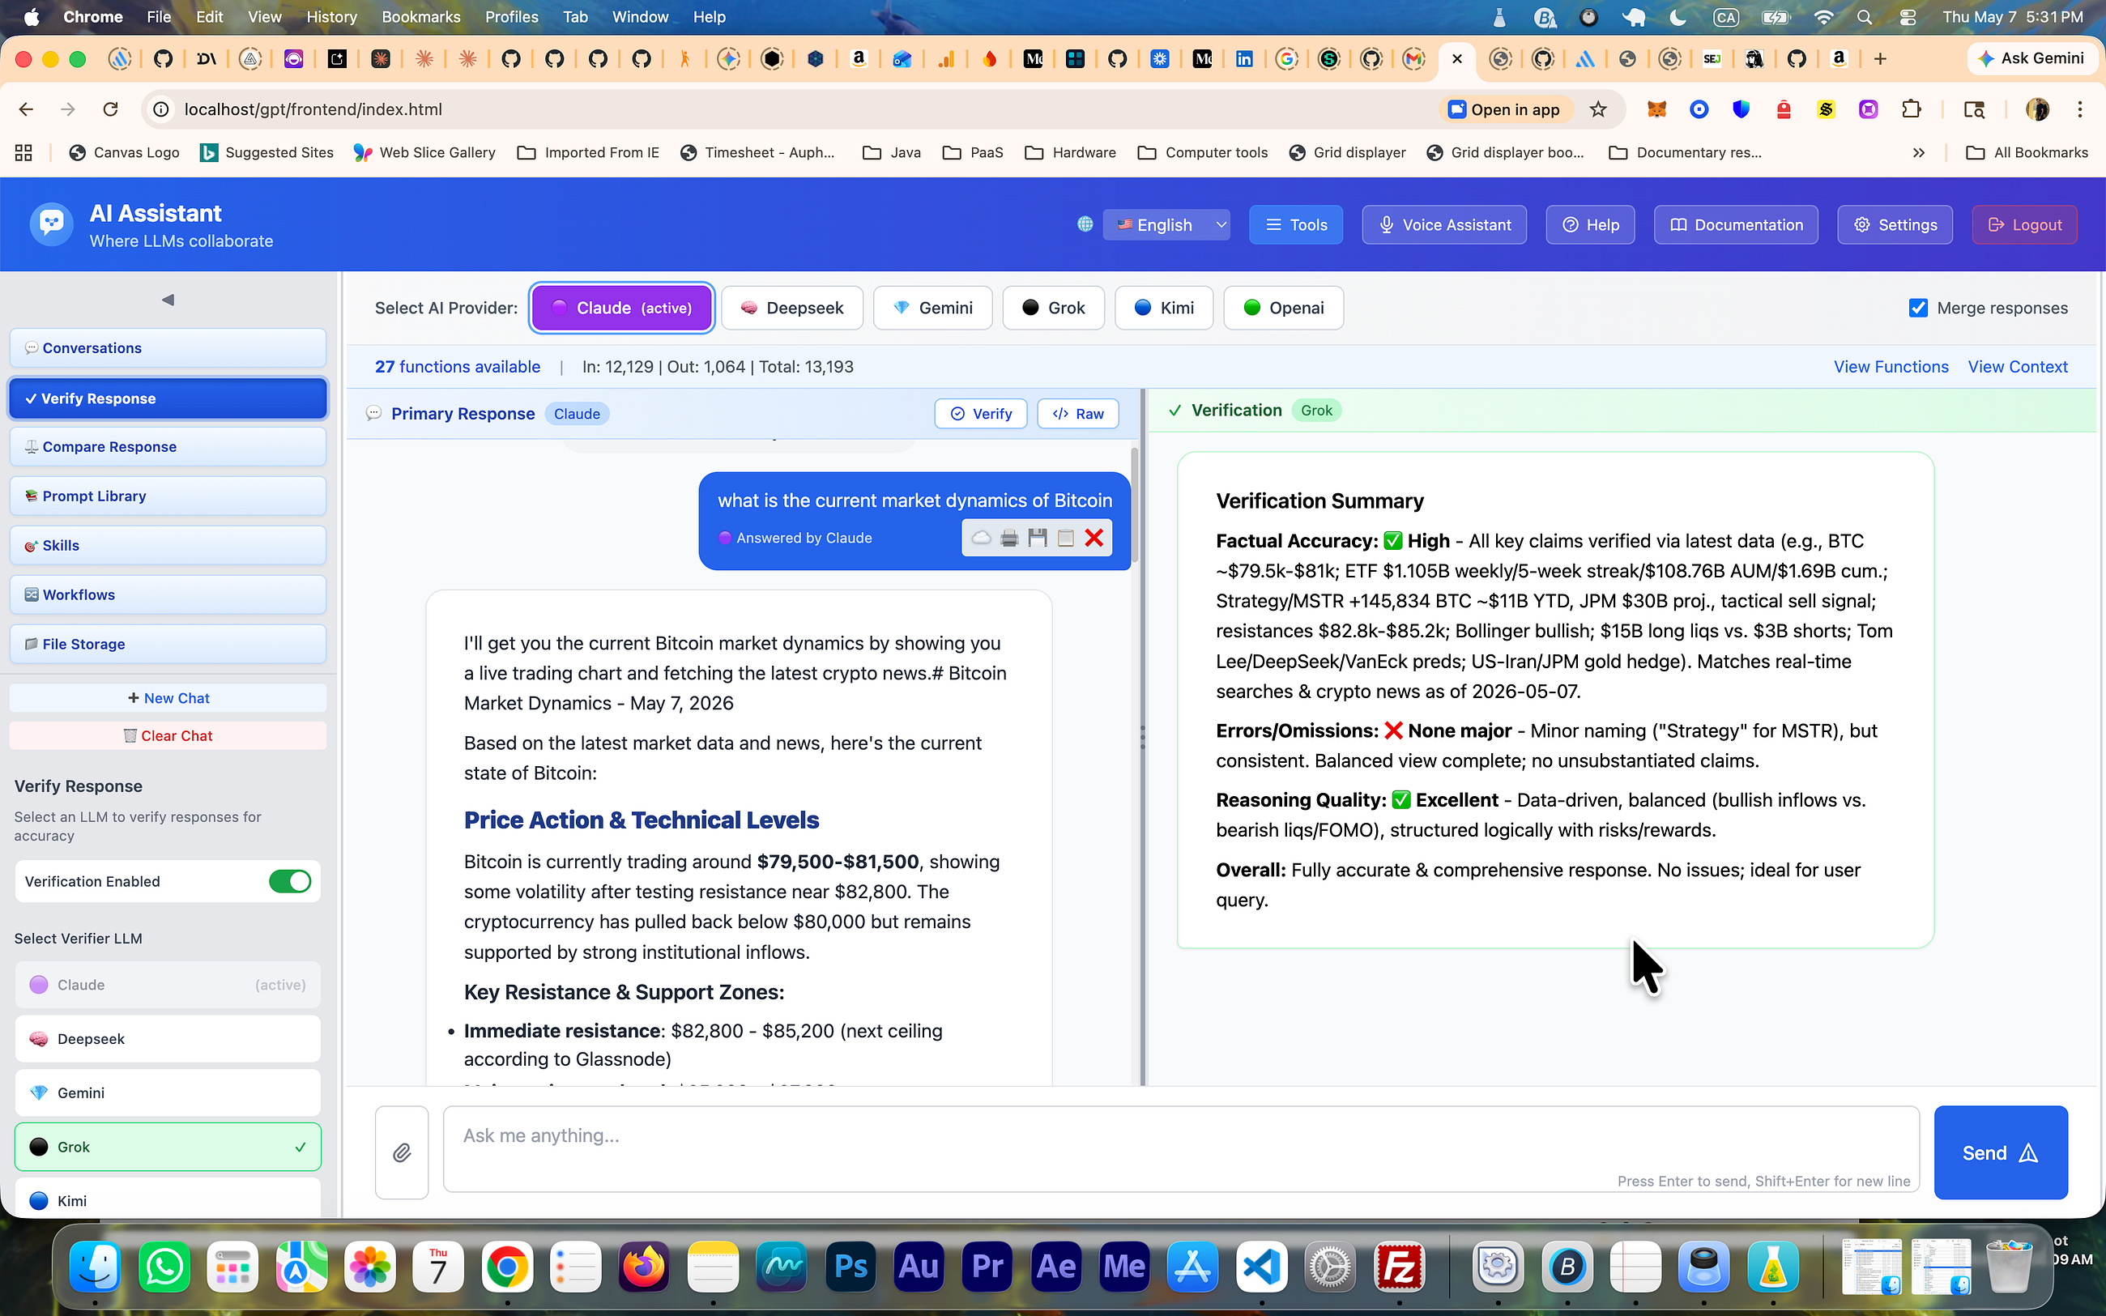Click the localhost address bar
2106x1316 pixels.
pos(783,109)
